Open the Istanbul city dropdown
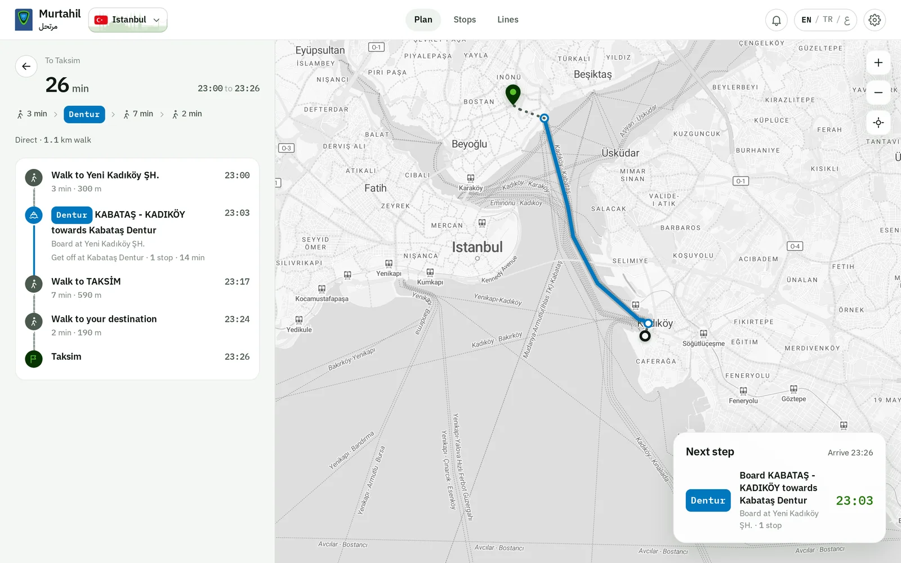Screen dimensions: 901x563 (128, 20)
